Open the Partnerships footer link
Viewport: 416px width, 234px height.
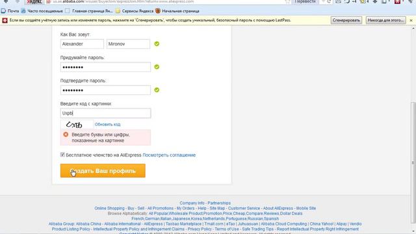pyautogui.click(x=219, y=203)
